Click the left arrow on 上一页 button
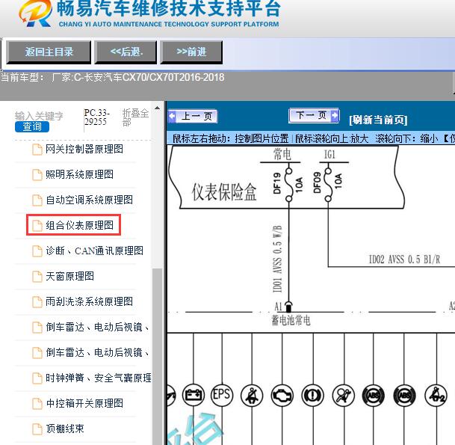Screen dimensions: 455x445 click(172, 116)
